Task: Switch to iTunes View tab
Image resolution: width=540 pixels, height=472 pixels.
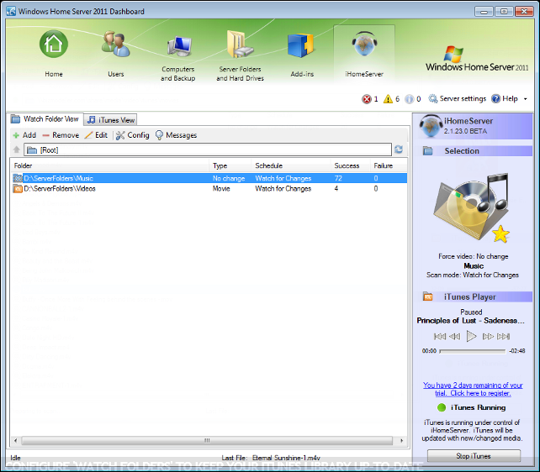Action: click(110, 120)
